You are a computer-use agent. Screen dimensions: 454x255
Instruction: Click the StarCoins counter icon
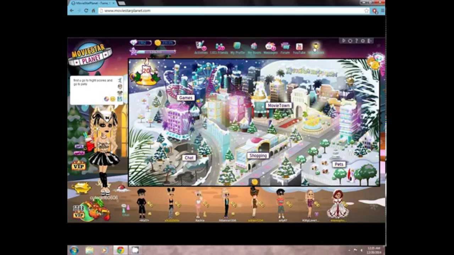(158, 42)
